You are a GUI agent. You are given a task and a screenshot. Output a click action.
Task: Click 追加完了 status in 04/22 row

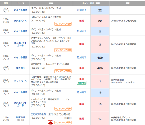pos(82,31)
